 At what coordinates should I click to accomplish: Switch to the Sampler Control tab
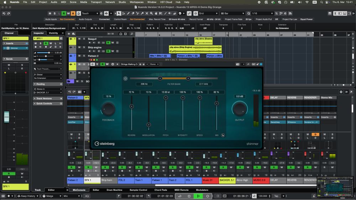(138, 190)
